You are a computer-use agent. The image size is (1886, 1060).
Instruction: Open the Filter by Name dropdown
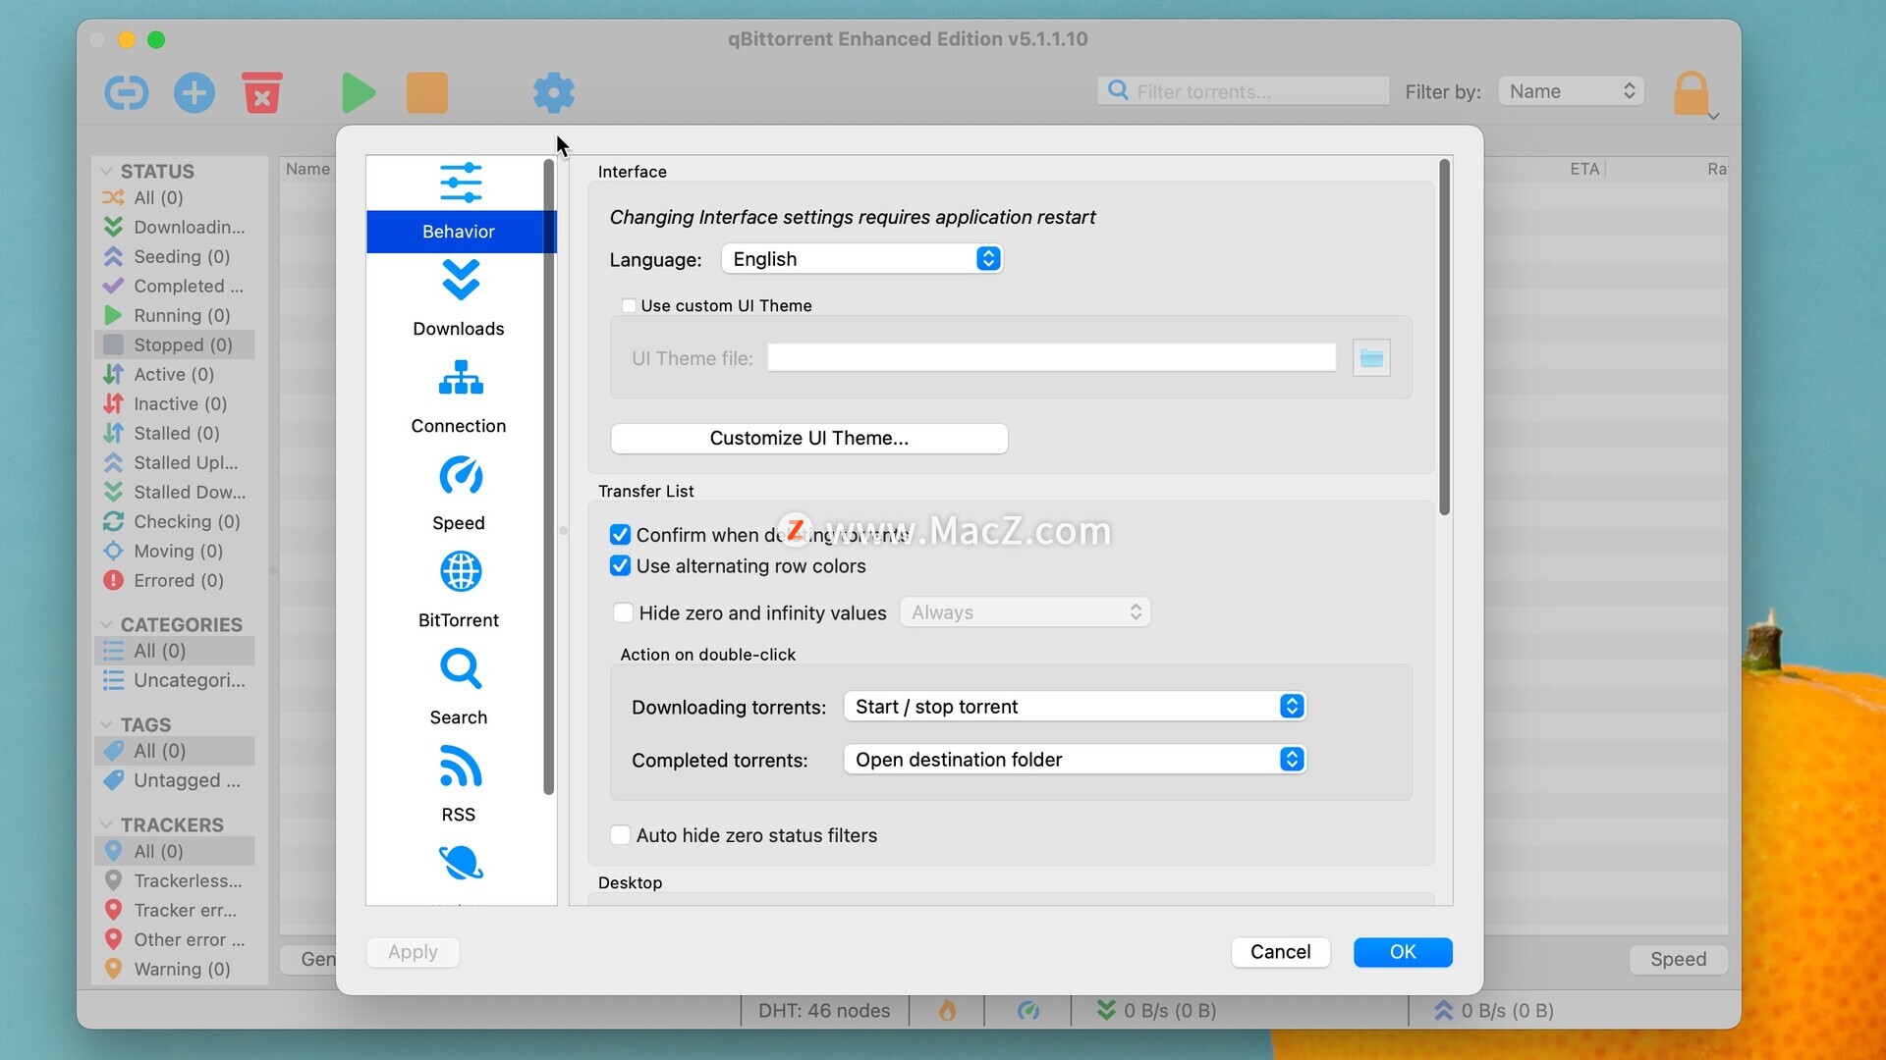tap(1571, 91)
